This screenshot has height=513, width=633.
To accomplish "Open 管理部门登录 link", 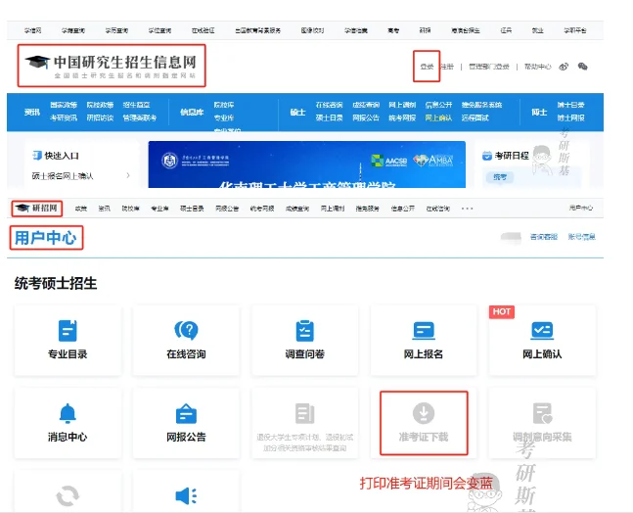I will coord(489,67).
